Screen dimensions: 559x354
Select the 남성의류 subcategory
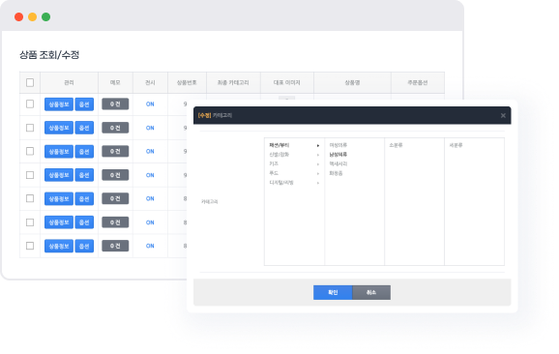338,155
